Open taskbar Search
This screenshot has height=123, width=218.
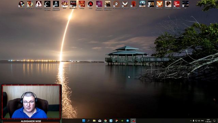[x=89, y=121]
